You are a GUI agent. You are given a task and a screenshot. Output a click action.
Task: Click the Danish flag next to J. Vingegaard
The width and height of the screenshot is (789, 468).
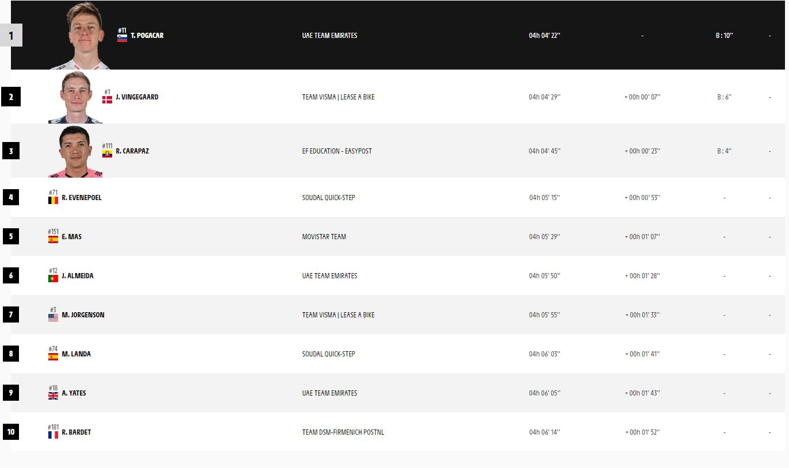coord(107,99)
